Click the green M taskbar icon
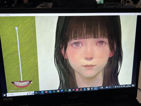141x106 pixels. (x=66, y=90)
